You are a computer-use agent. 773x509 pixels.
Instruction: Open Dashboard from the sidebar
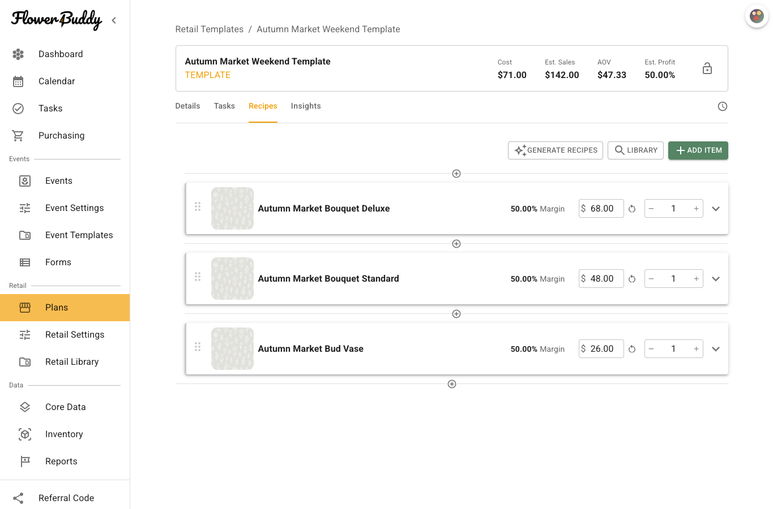pos(65,54)
